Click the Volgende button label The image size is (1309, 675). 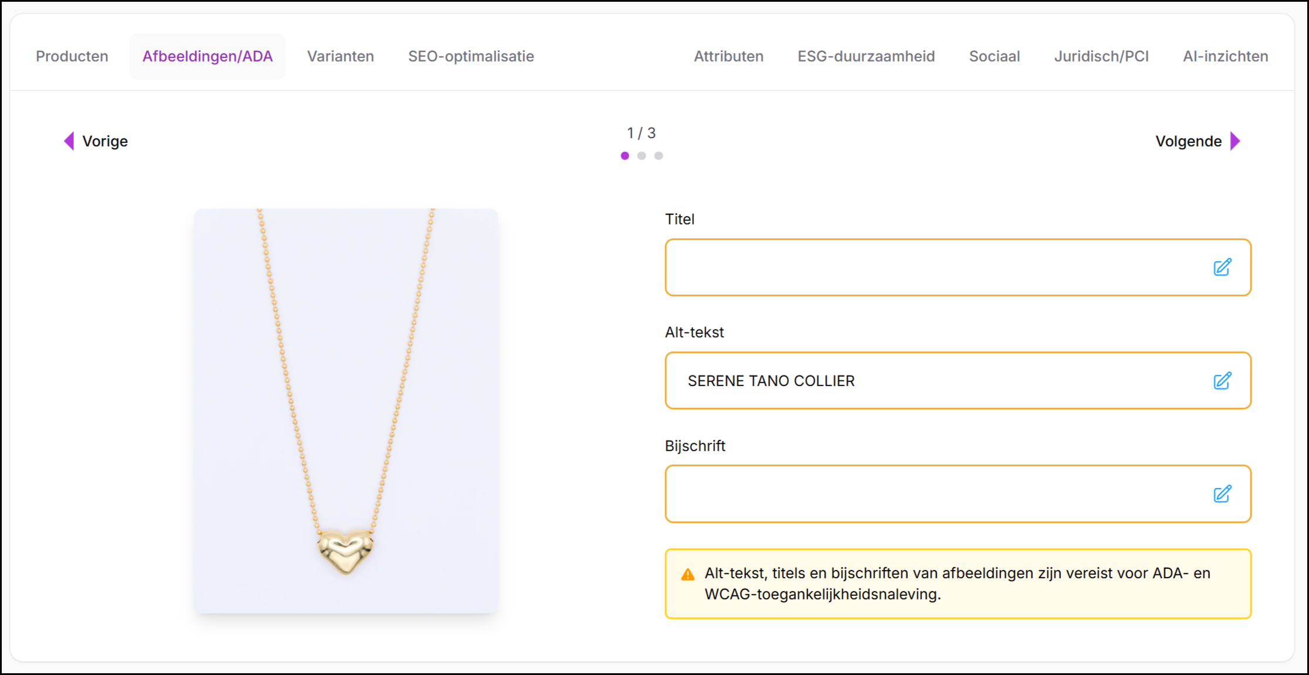pyautogui.click(x=1188, y=141)
